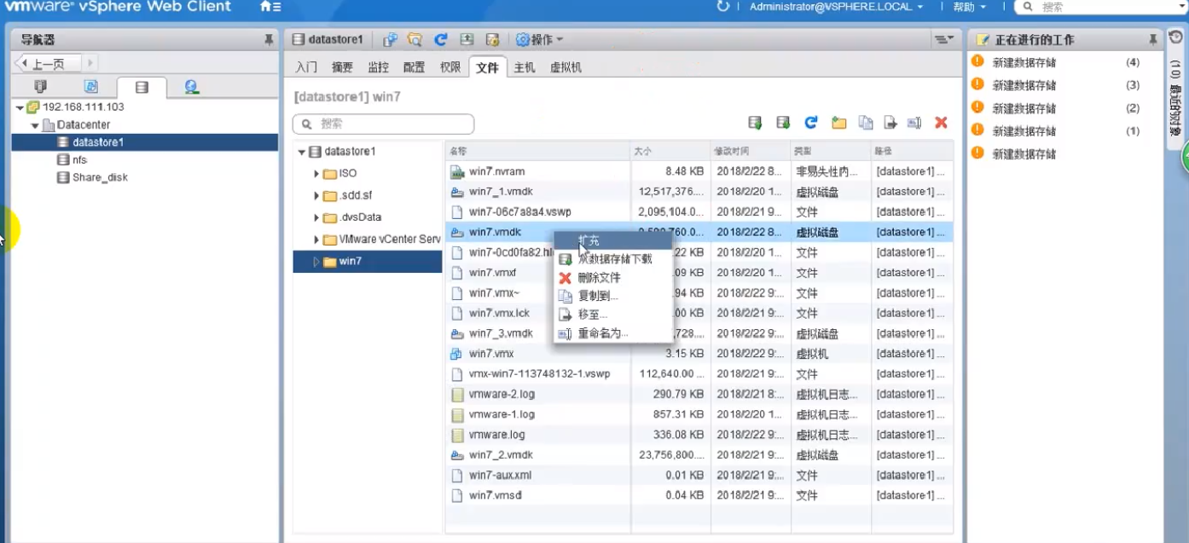
Task: Switch to VMs and Templates navigator tab
Action: 90,87
